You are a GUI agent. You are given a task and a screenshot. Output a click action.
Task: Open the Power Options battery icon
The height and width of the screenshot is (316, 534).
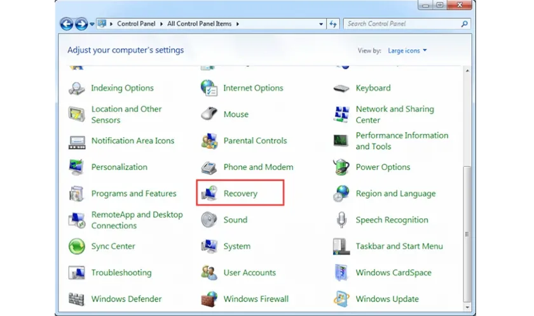coord(341,167)
